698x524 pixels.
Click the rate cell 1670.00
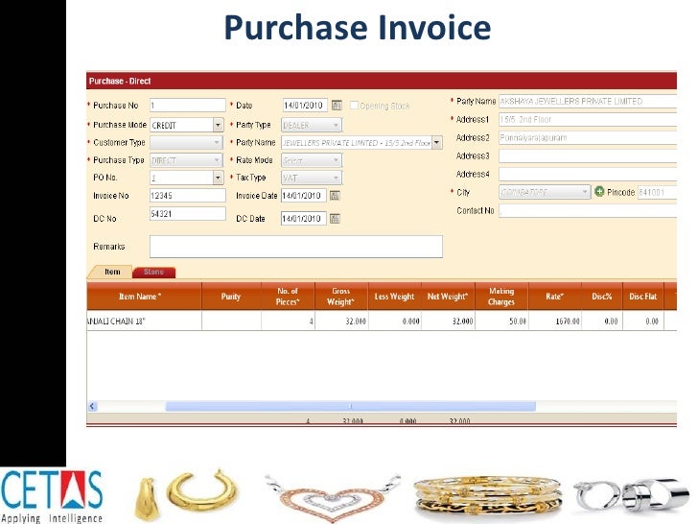(x=554, y=321)
